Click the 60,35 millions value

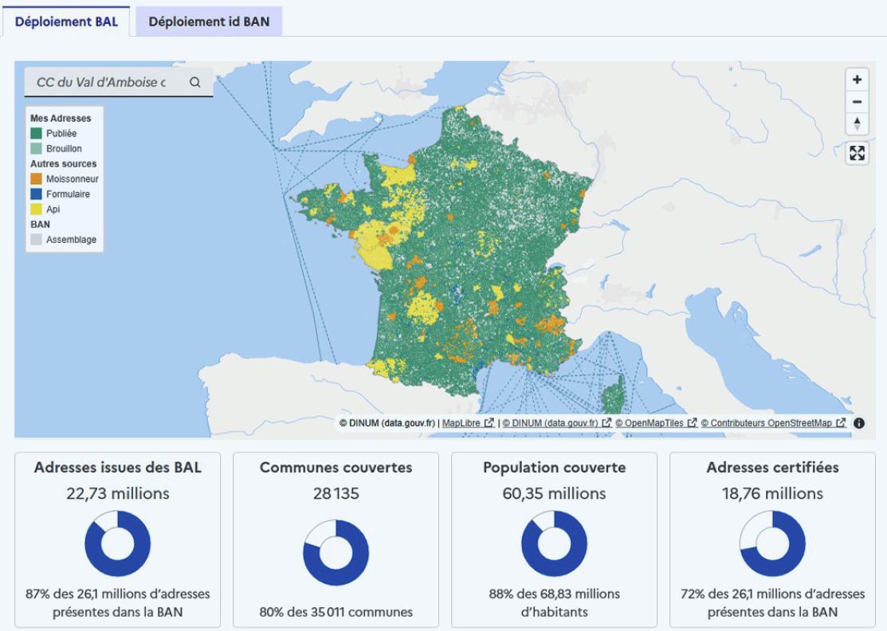point(555,494)
